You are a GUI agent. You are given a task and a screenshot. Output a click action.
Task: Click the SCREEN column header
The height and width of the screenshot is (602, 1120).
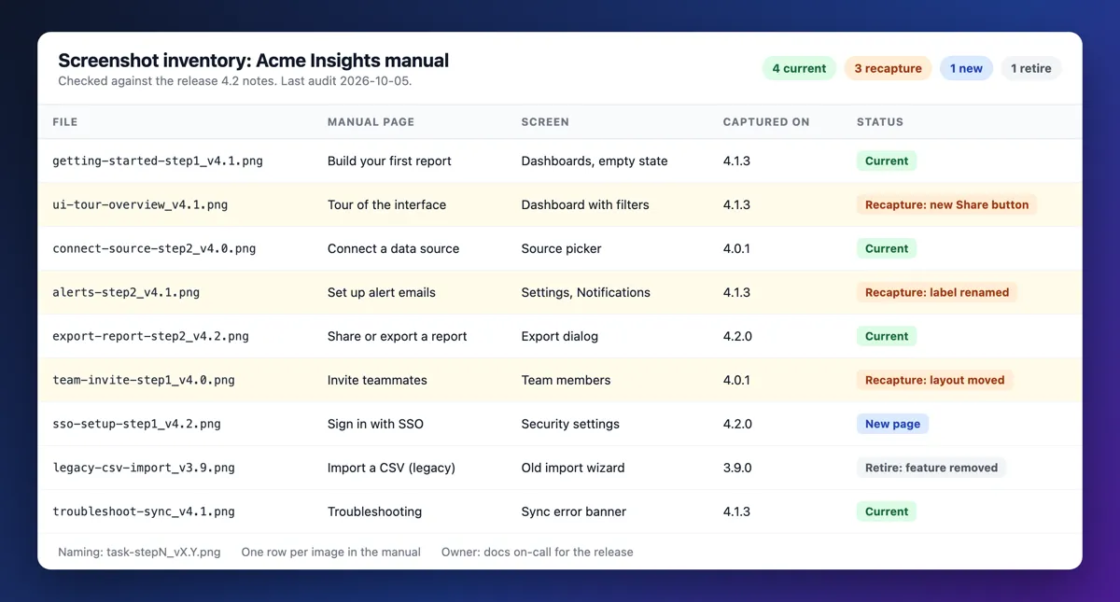(x=545, y=122)
